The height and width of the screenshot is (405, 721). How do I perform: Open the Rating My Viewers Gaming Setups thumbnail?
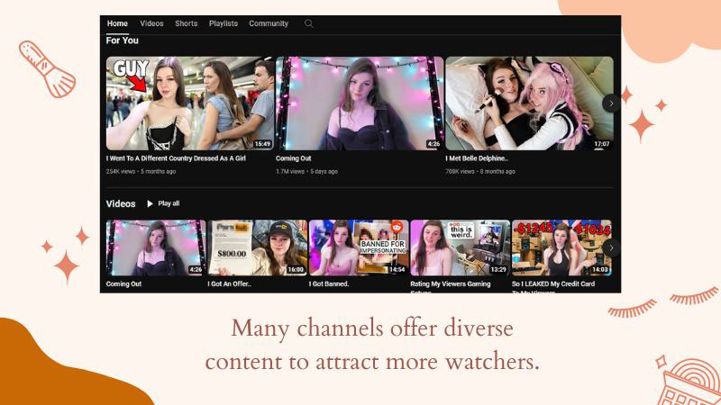pos(461,248)
